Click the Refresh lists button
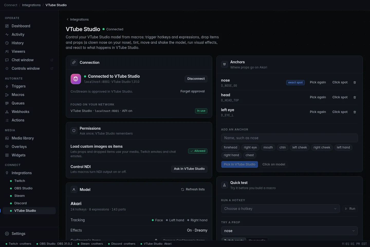Screen dimensions: 370x247 (x=193, y=189)
